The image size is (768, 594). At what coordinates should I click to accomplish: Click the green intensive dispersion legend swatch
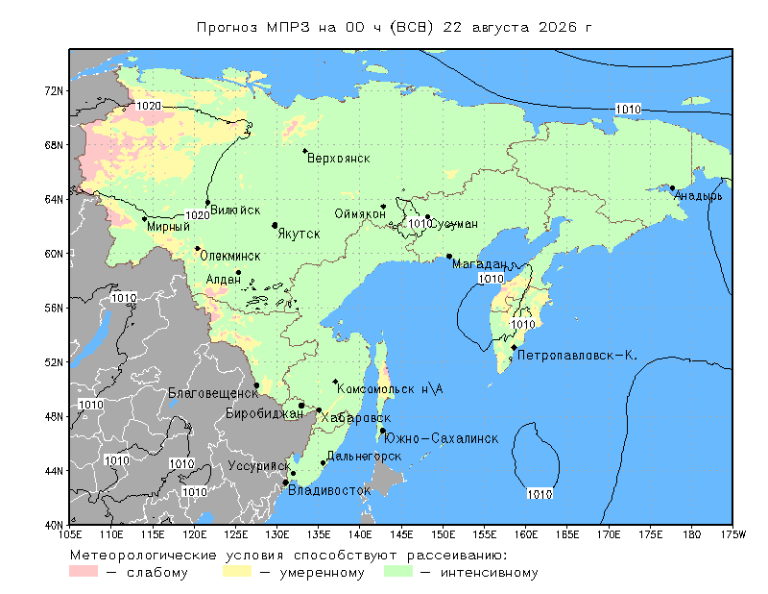click(398, 571)
